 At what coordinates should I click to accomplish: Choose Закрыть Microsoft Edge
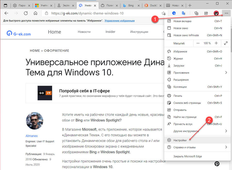197,156
